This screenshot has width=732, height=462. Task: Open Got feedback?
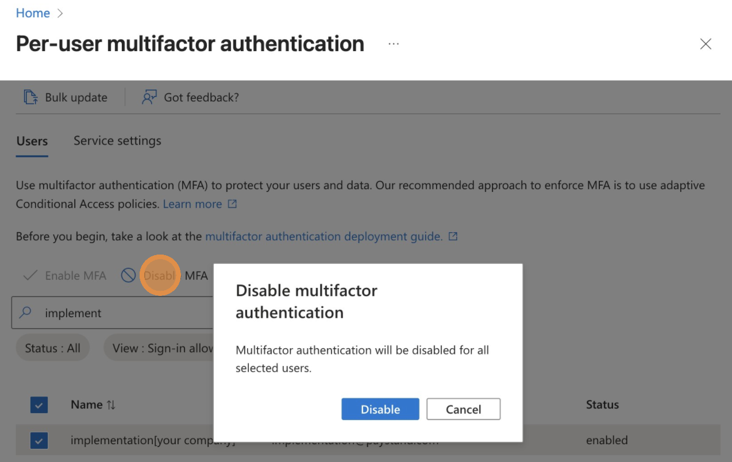pos(190,97)
